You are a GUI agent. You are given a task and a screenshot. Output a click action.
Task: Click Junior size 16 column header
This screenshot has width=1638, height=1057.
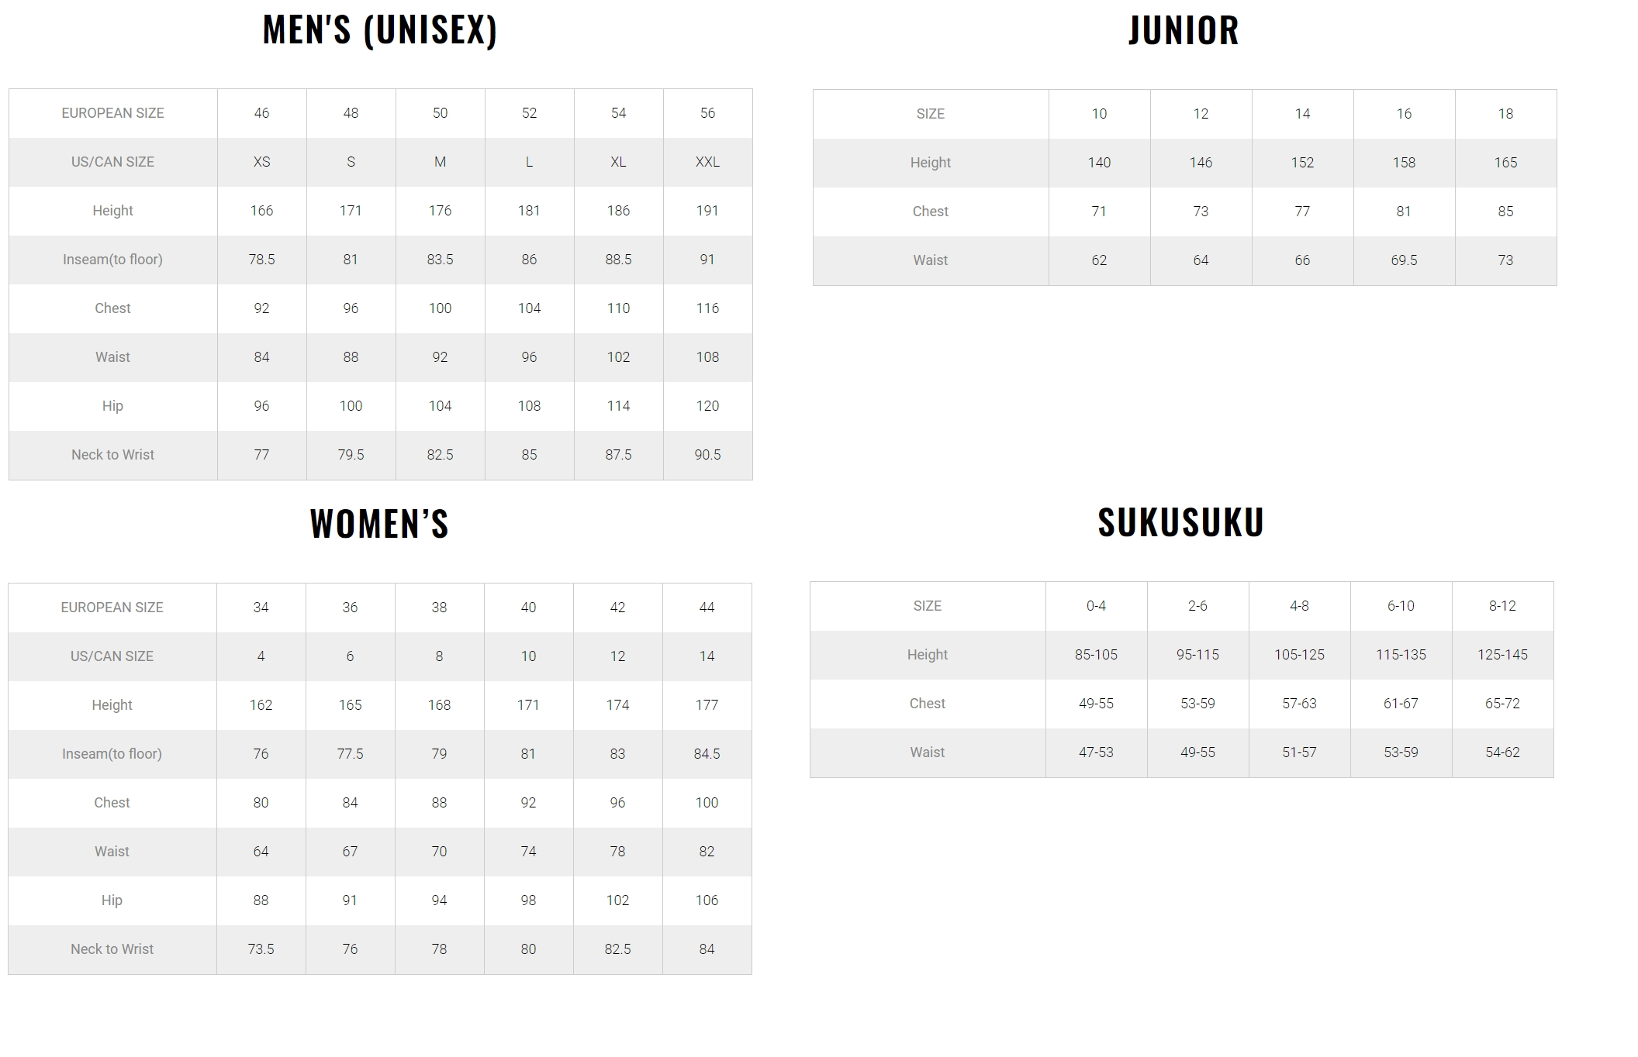coord(1404,114)
